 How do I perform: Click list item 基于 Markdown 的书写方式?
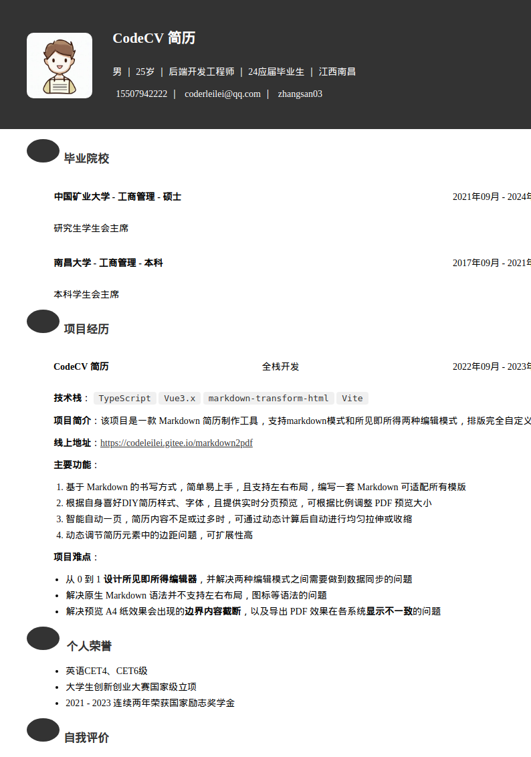(x=266, y=487)
